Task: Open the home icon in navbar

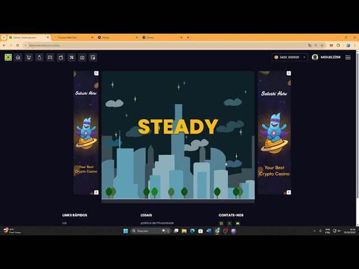Action: click(18, 57)
